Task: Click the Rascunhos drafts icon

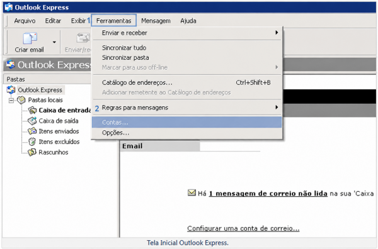Action: pos(32,152)
